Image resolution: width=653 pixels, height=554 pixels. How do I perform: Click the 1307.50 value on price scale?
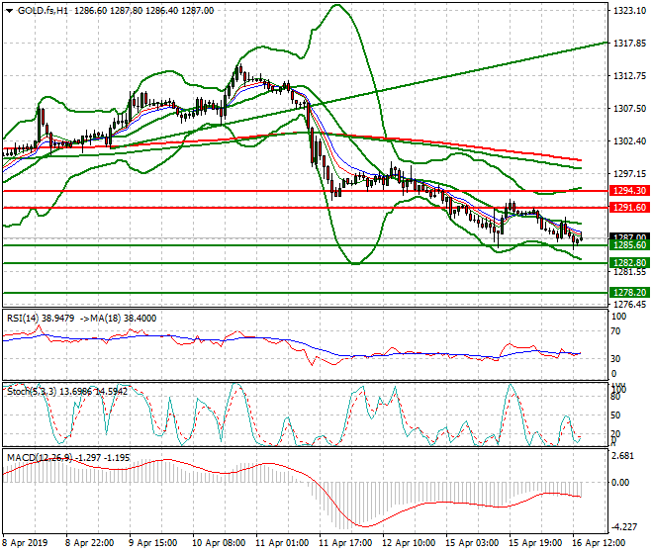(628, 109)
